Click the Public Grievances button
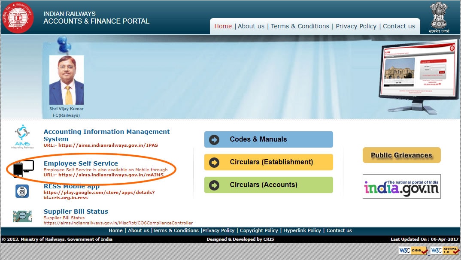Viewport: 461px width, 260px height. tap(401, 155)
